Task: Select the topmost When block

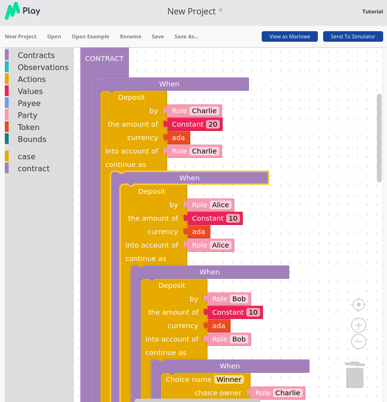Action: pyautogui.click(x=169, y=84)
